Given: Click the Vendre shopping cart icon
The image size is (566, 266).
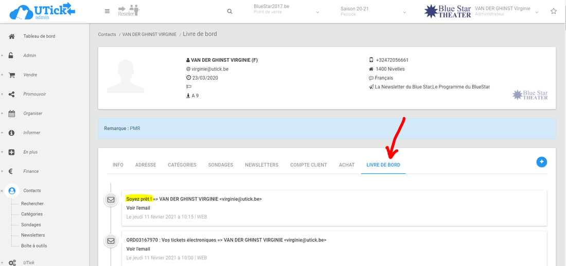Looking at the screenshot, I should [12, 75].
